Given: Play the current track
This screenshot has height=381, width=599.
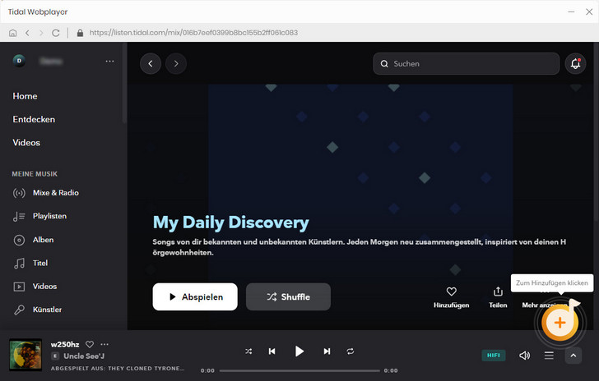Looking at the screenshot, I should pos(299,351).
